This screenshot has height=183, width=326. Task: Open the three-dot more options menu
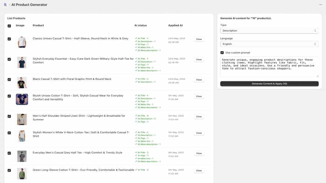(x=320, y=5)
